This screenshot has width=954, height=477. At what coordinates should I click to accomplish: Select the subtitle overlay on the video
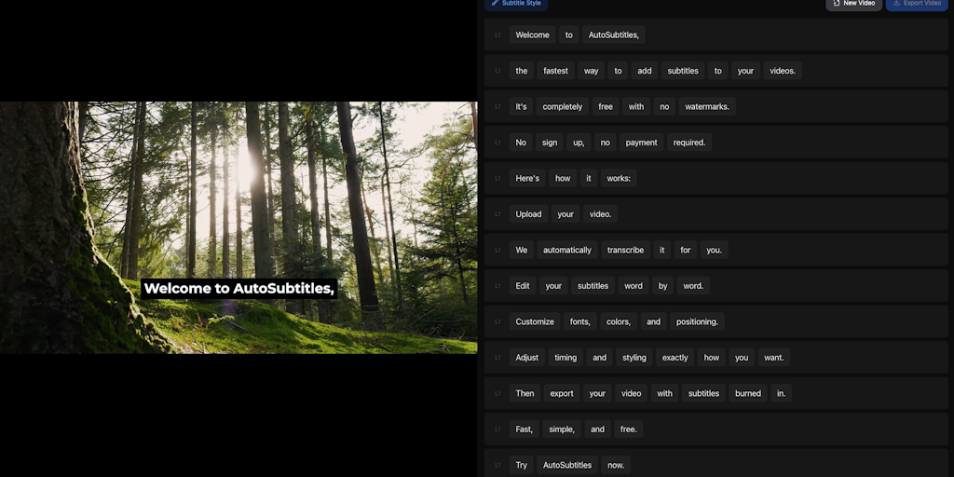238,289
